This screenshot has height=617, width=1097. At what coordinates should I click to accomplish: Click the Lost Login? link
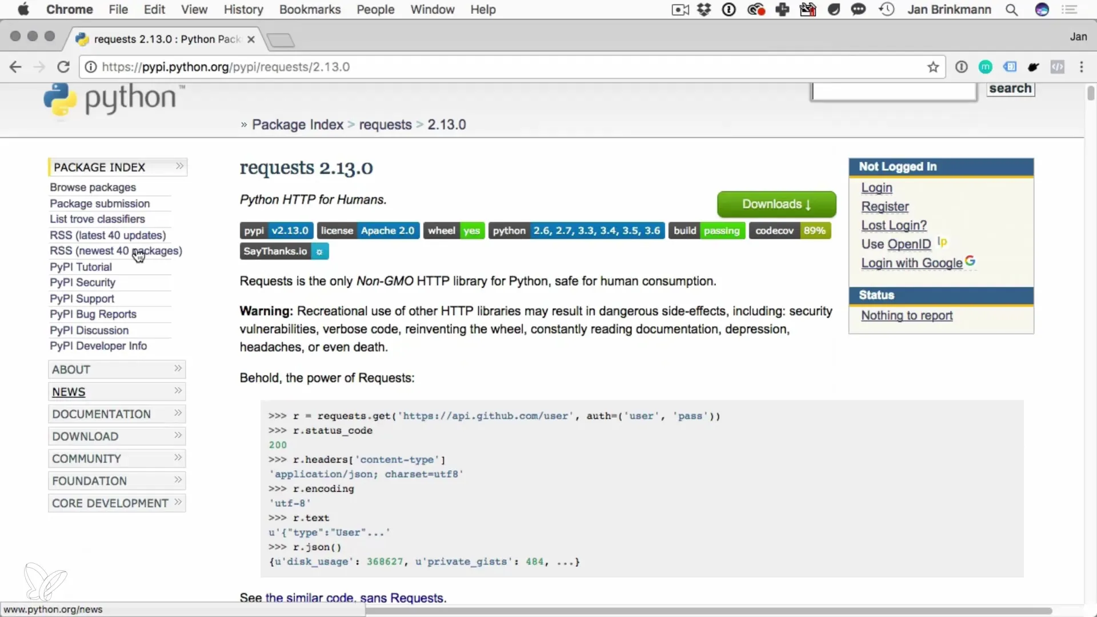pyautogui.click(x=894, y=226)
